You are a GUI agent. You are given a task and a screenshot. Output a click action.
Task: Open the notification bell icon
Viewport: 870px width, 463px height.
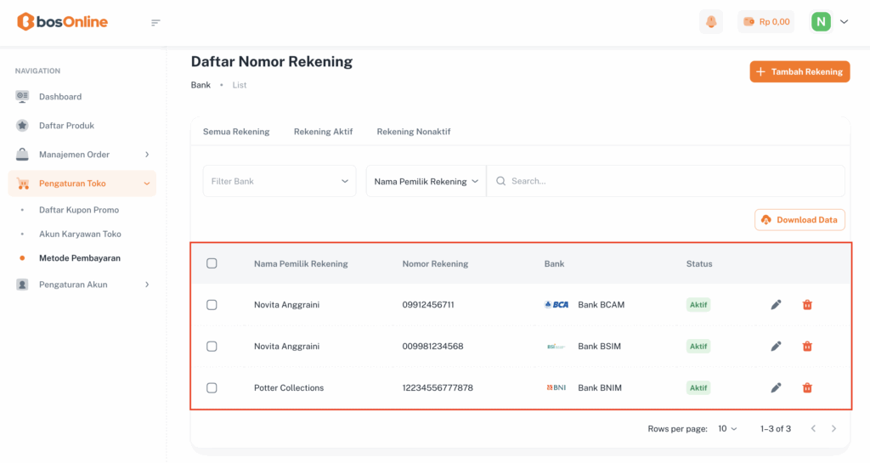(x=710, y=22)
